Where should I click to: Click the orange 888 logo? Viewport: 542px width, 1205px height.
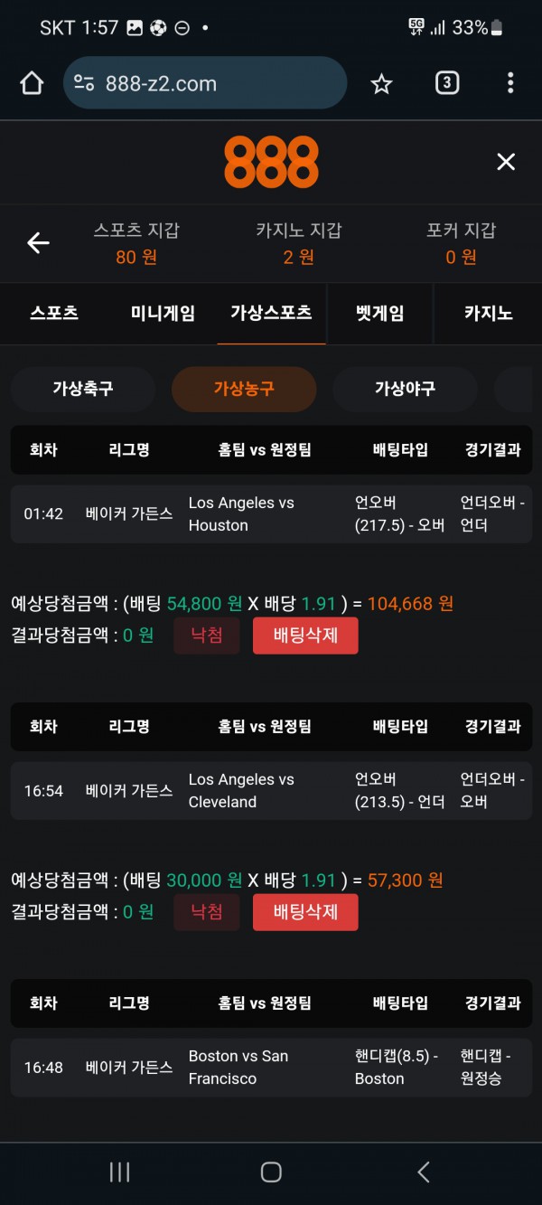[271, 162]
